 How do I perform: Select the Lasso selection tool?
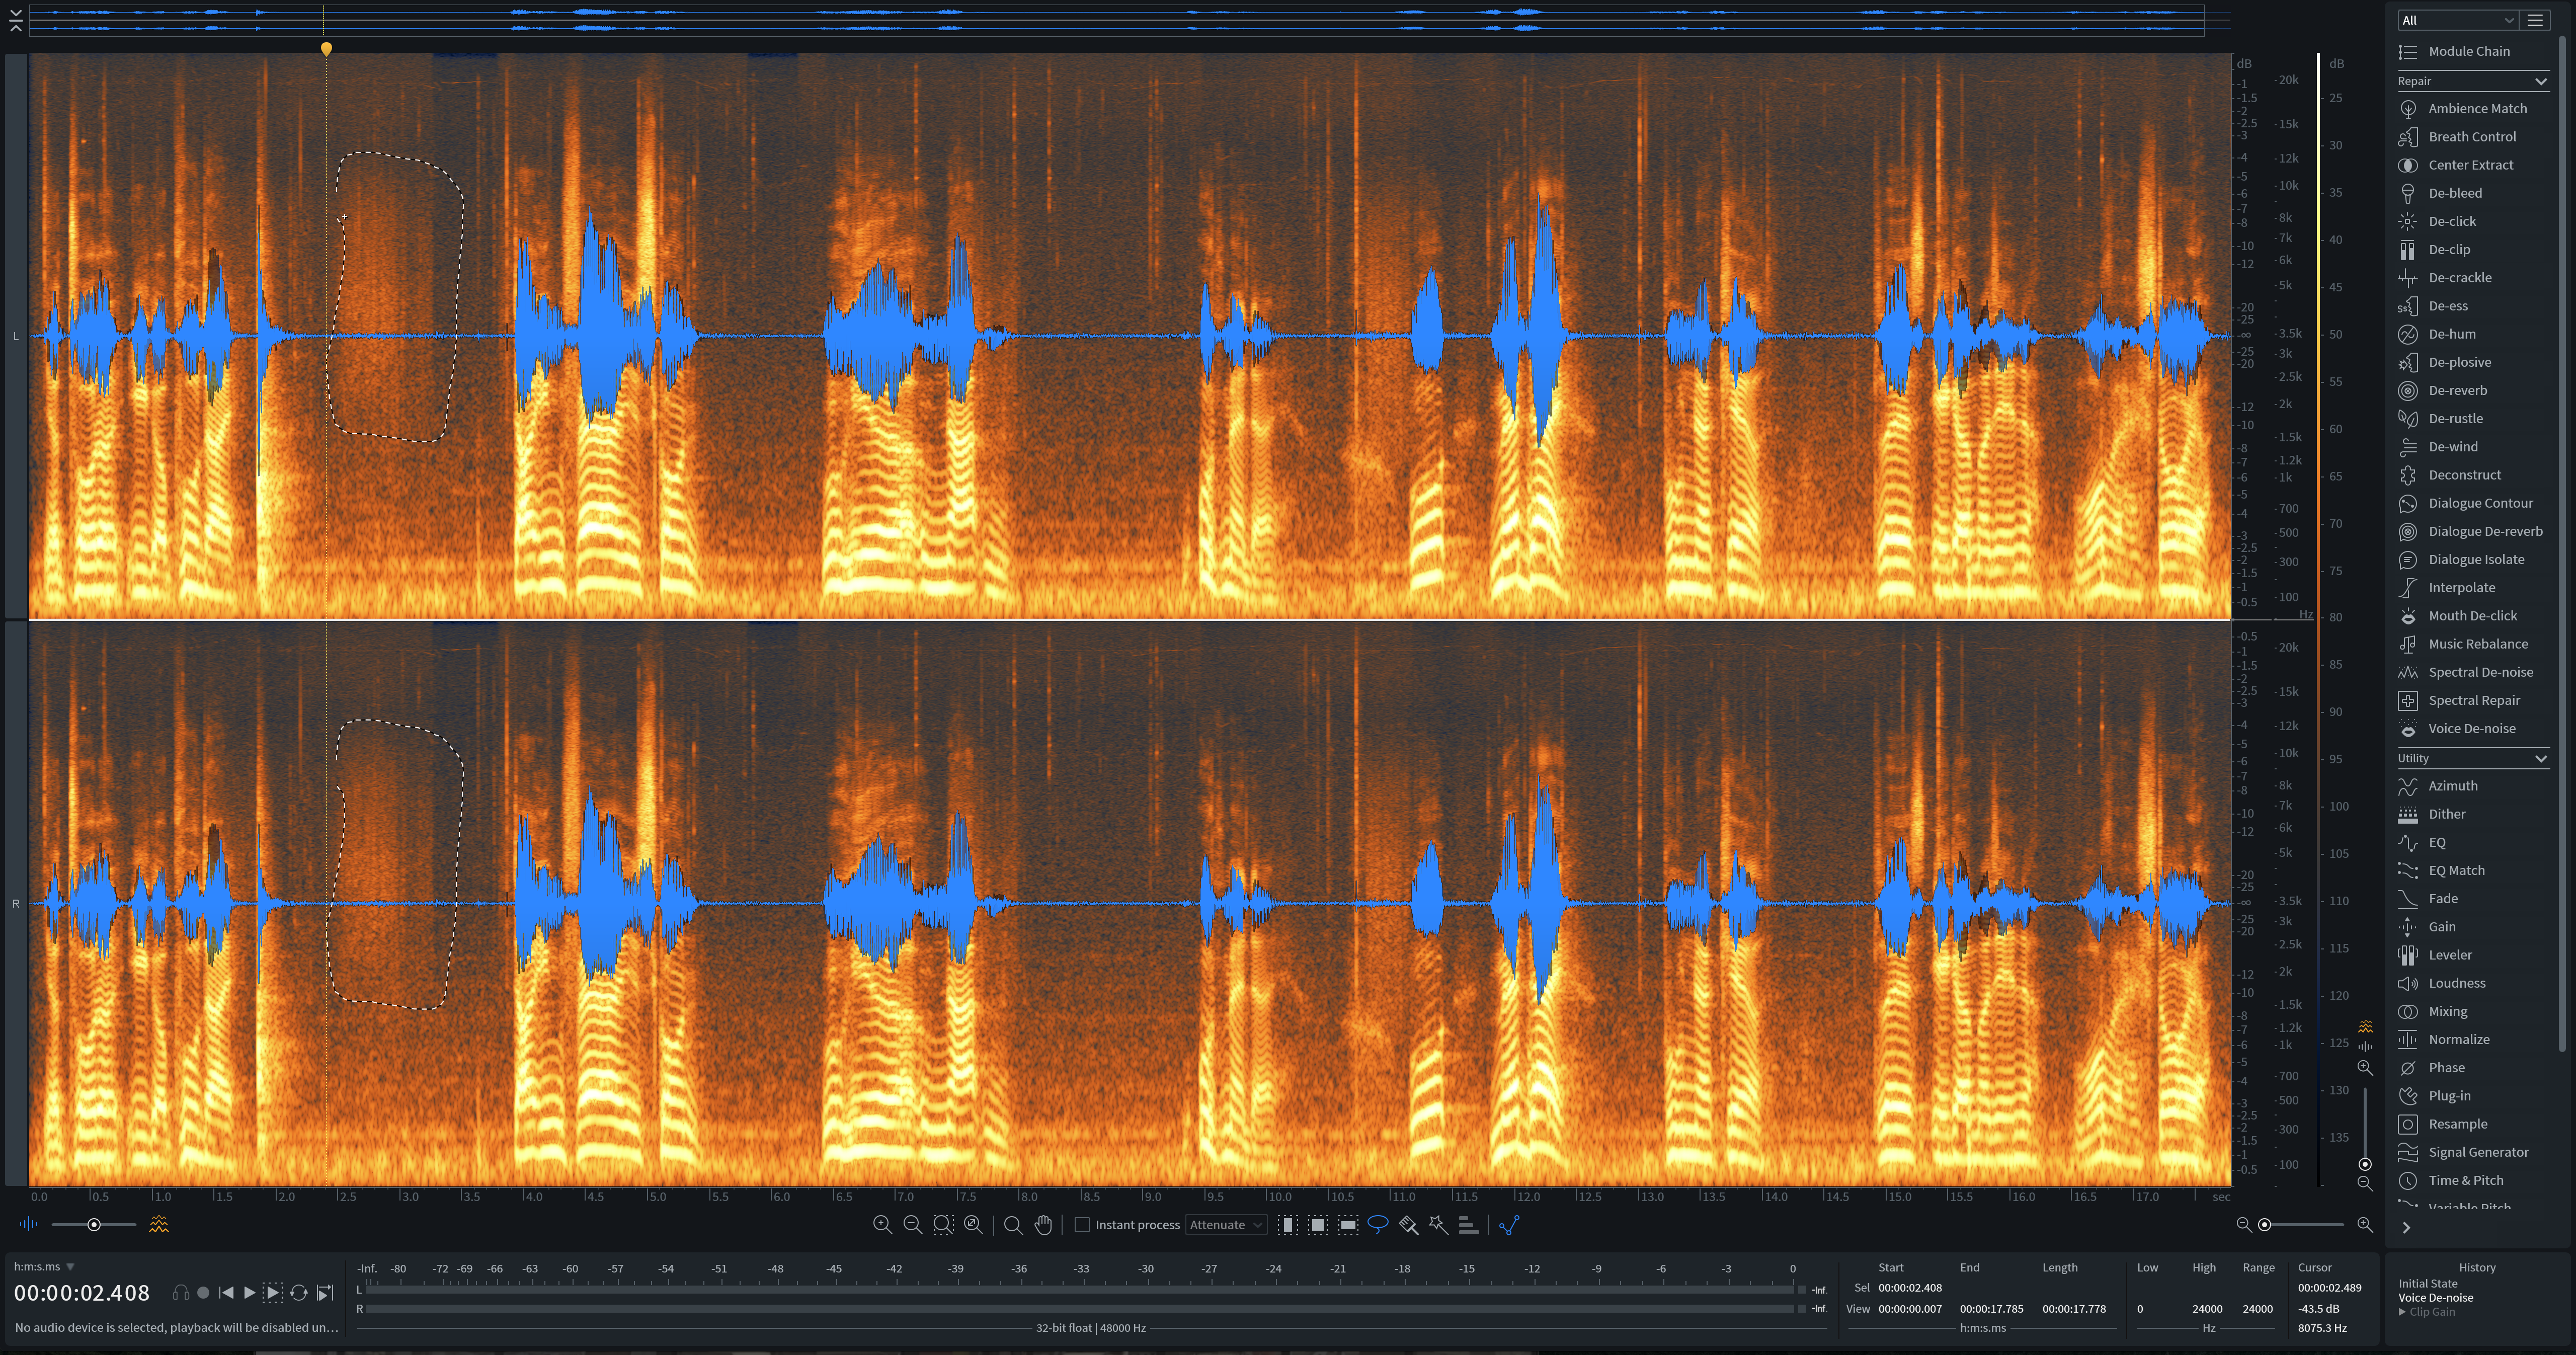[x=1378, y=1224]
